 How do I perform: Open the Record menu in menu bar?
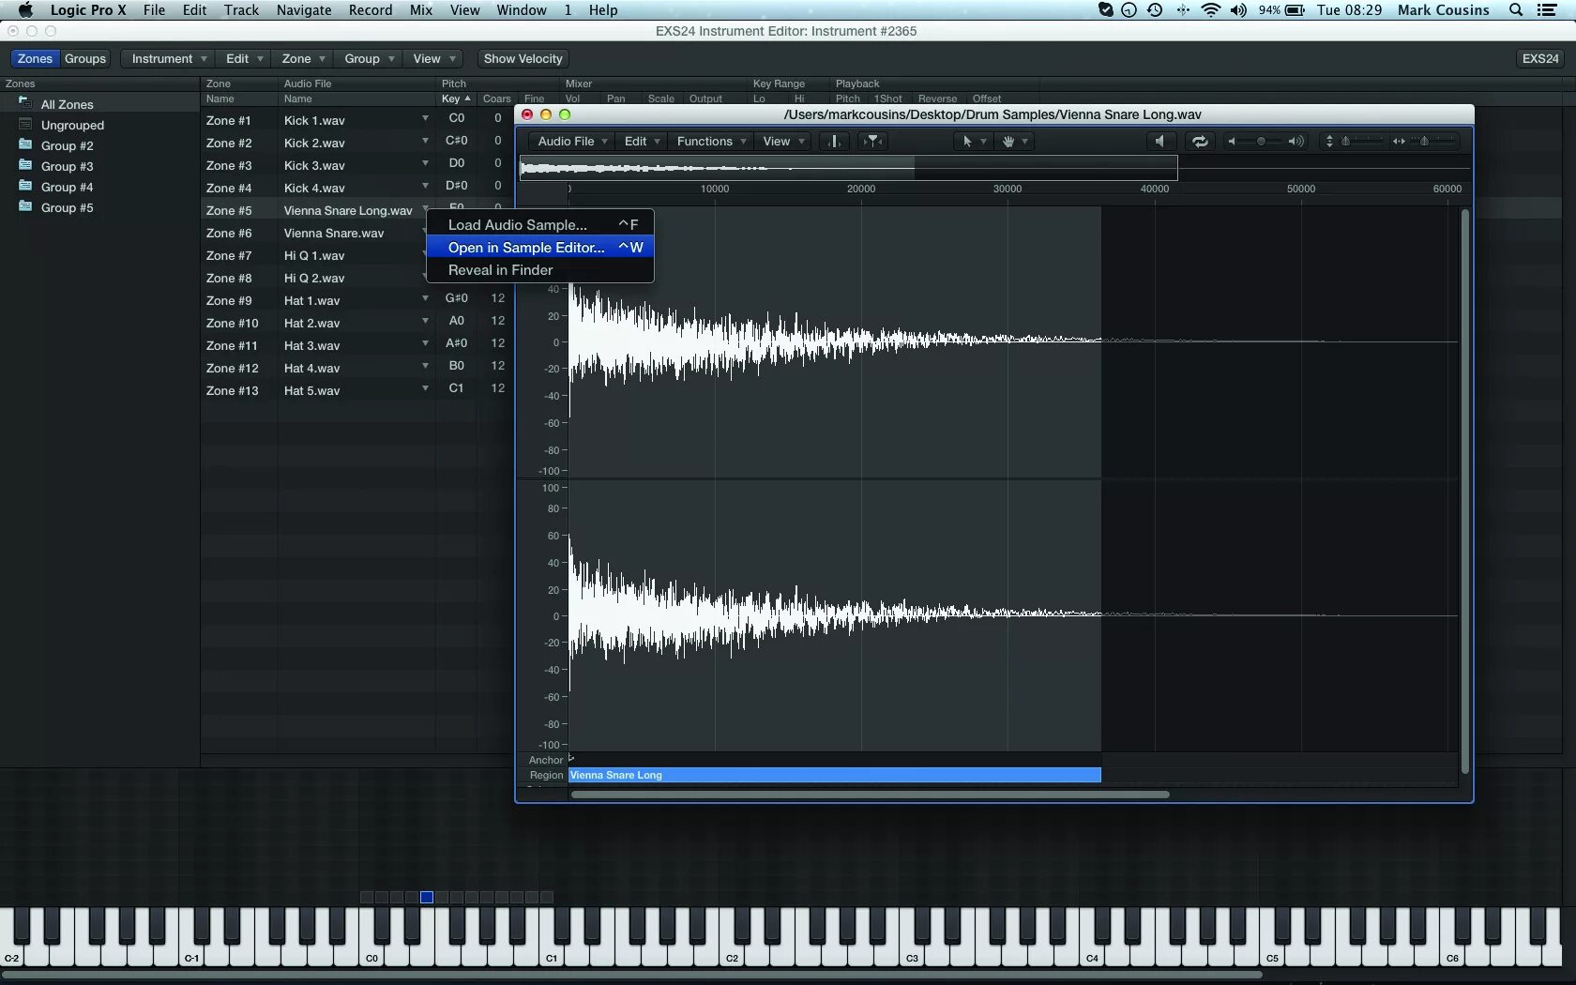(371, 10)
